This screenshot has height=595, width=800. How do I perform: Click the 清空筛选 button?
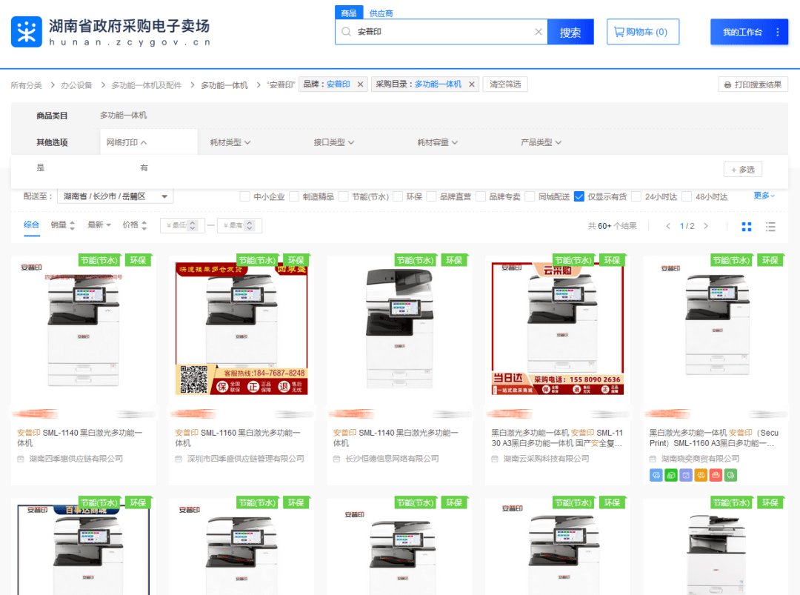click(x=506, y=84)
